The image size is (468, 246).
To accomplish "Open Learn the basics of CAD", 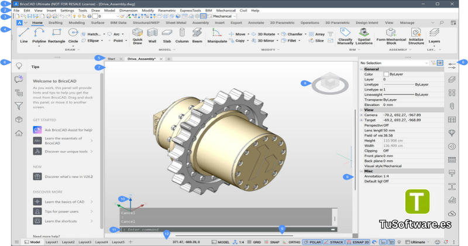I will (63, 201).
